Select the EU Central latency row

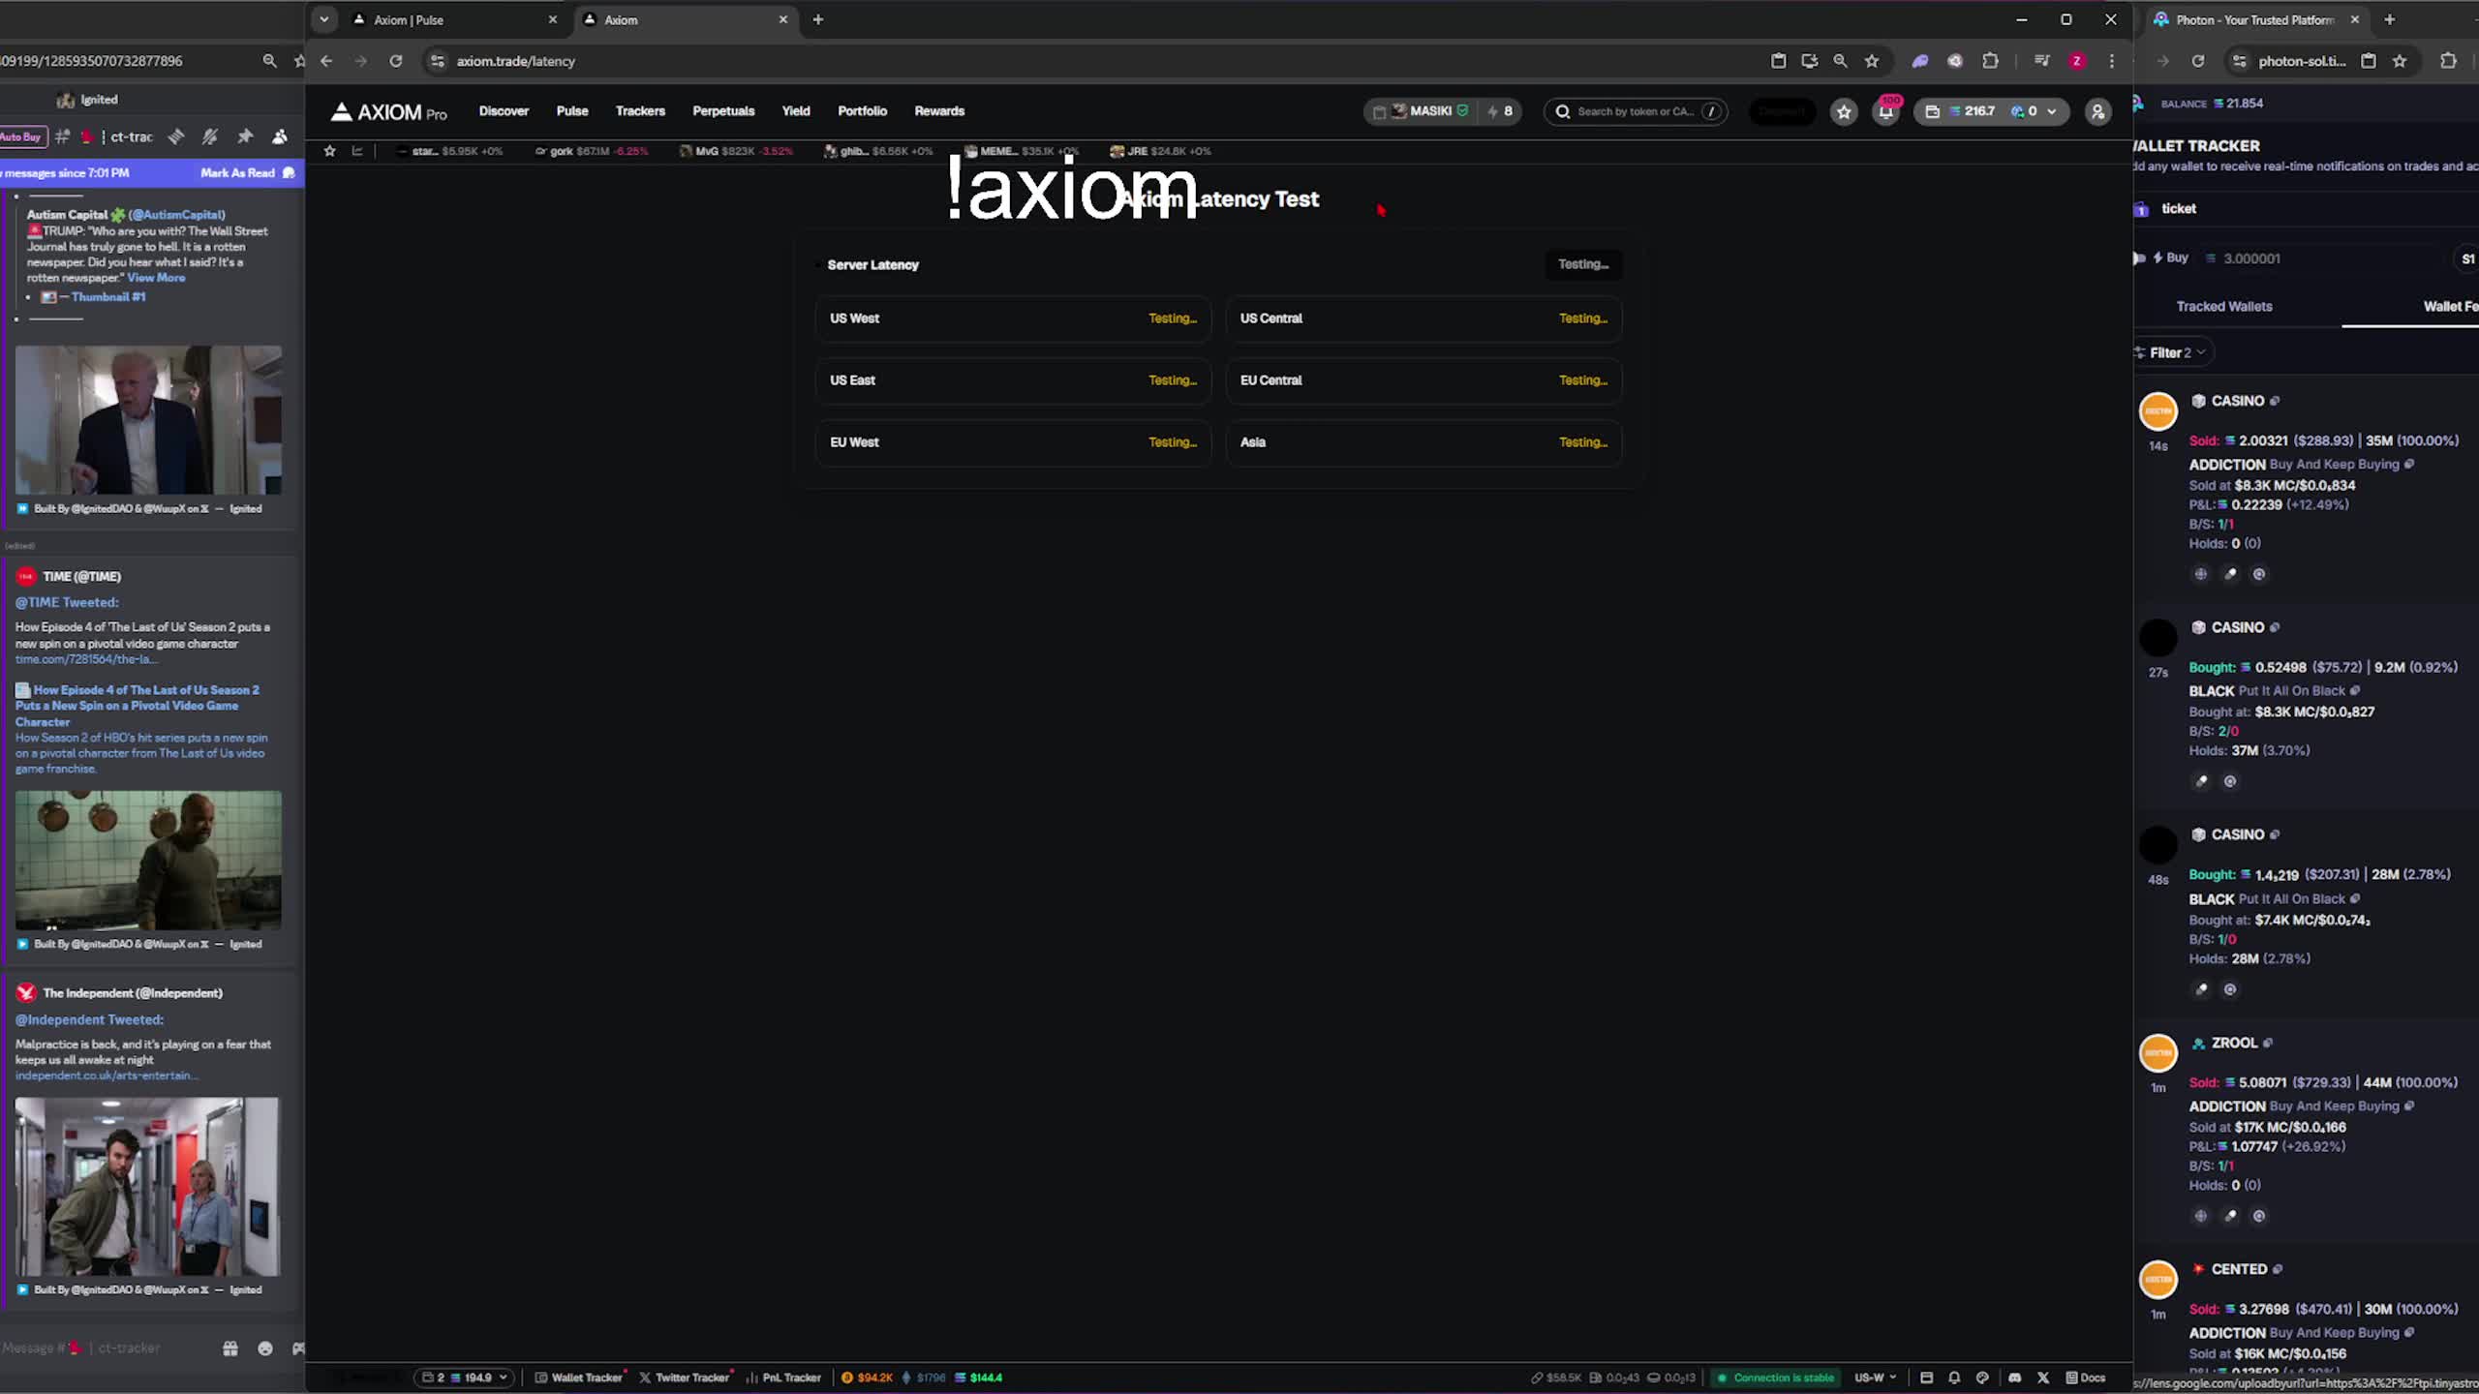[1423, 380]
